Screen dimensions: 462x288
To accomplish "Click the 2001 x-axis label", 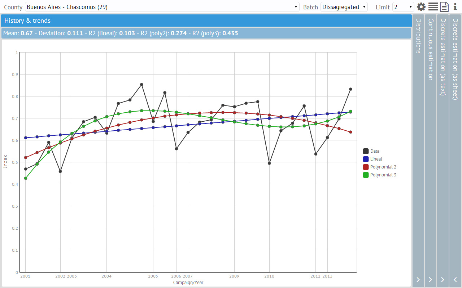I will pyautogui.click(x=25, y=276).
